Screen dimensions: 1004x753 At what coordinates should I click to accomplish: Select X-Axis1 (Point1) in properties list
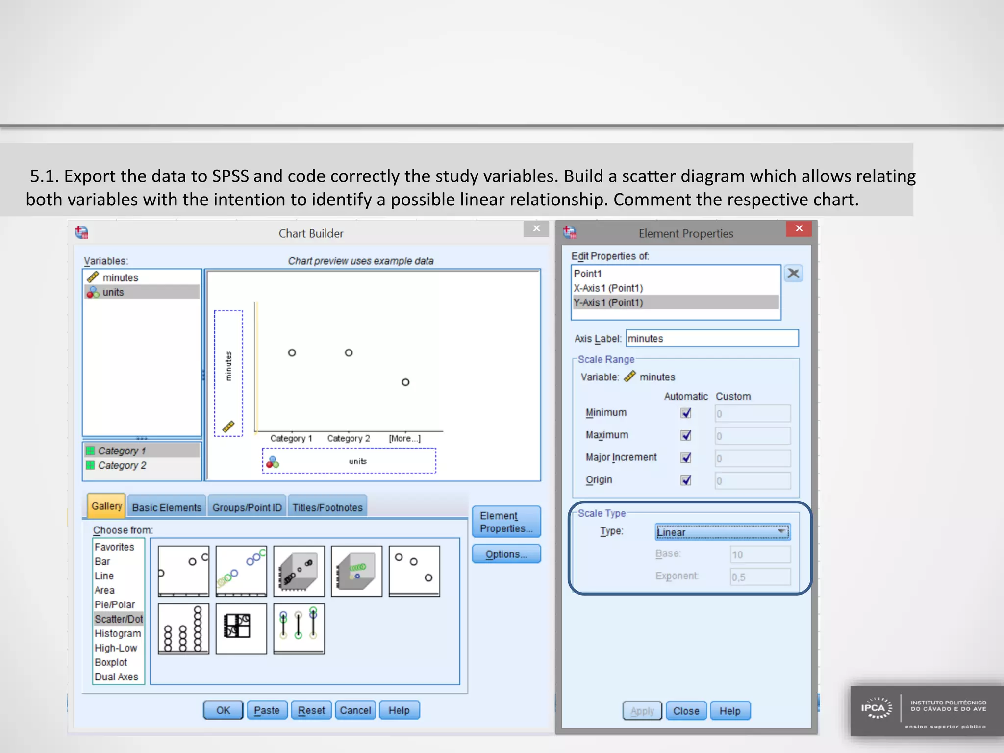coord(676,288)
